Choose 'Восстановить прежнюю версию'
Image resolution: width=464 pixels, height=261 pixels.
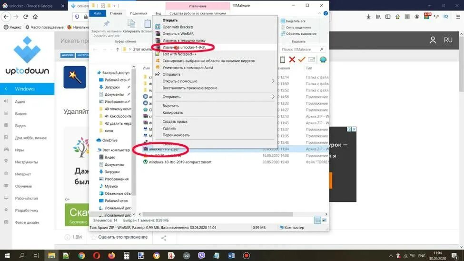tap(190, 88)
